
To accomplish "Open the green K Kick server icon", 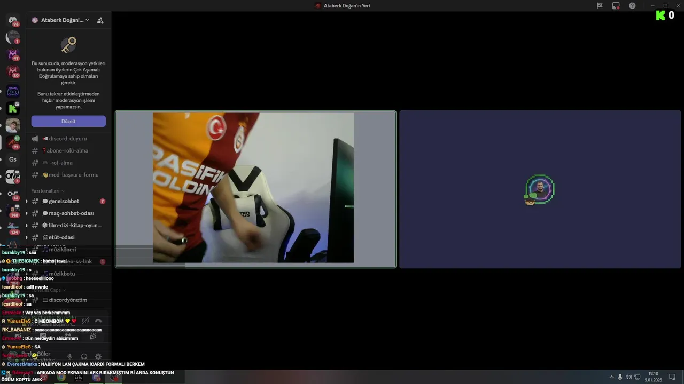I will click(x=13, y=108).
